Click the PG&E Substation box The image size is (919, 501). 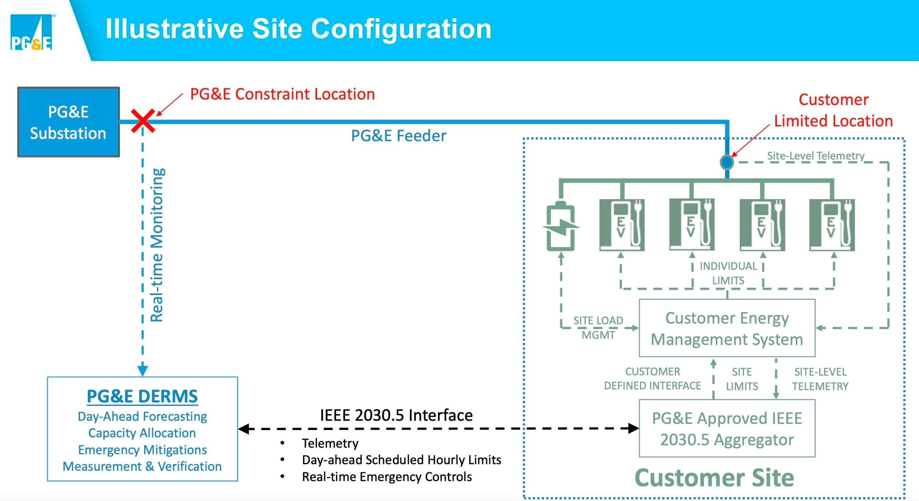coord(68,122)
